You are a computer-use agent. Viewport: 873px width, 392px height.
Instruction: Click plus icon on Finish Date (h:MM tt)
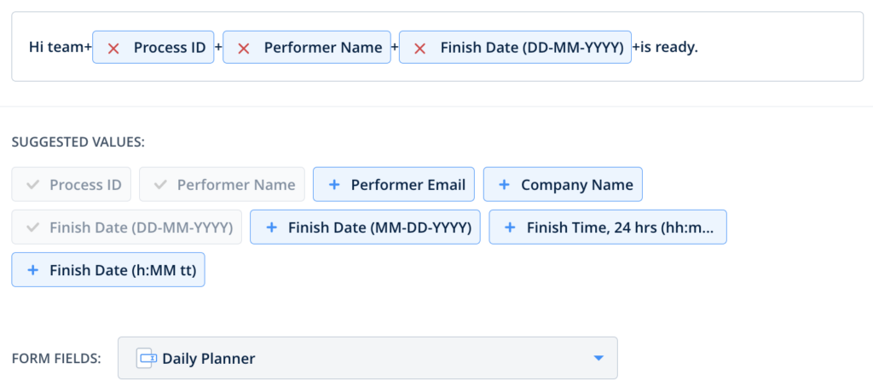[32, 270]
